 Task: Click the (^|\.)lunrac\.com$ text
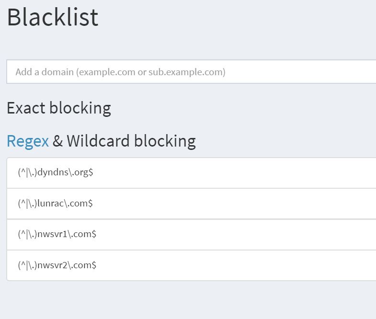pyautogui.click(x=55, y=204)
